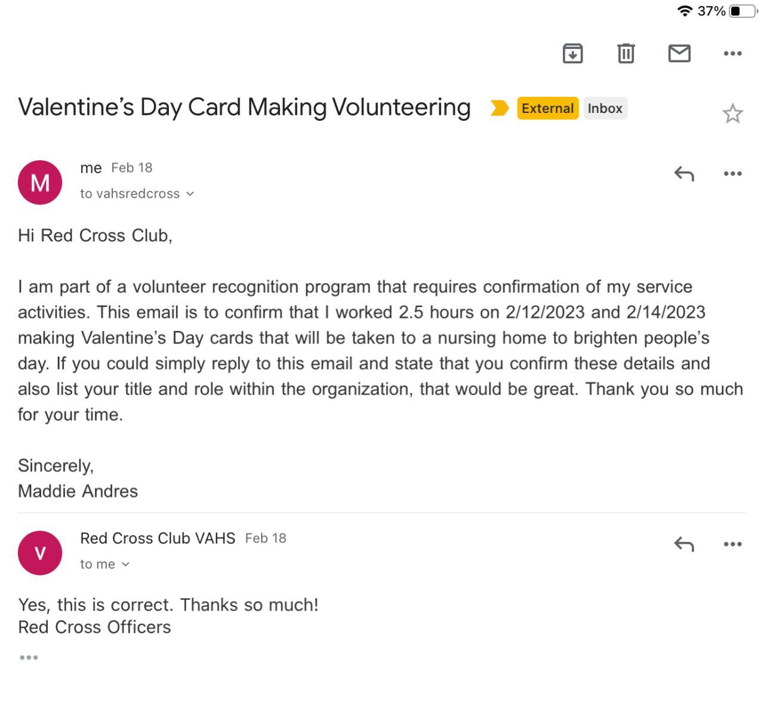Tap the External label tag
The image size is (764, 711).
point(547,108)
